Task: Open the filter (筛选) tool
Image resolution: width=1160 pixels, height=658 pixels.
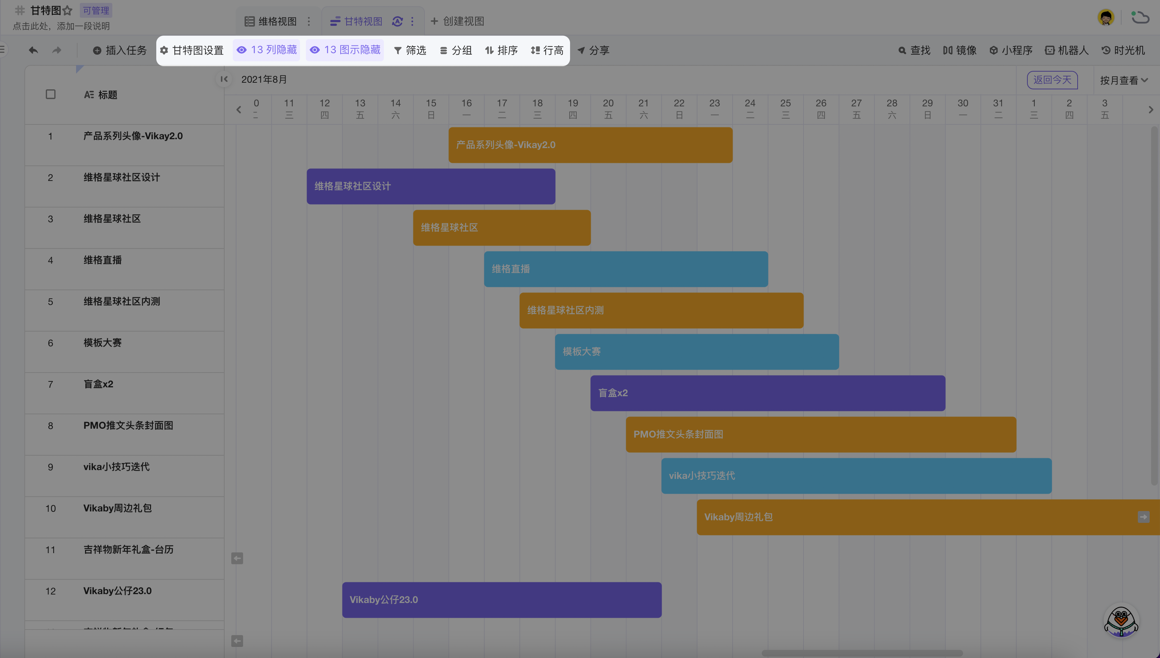Action: (x=410, y=50)
